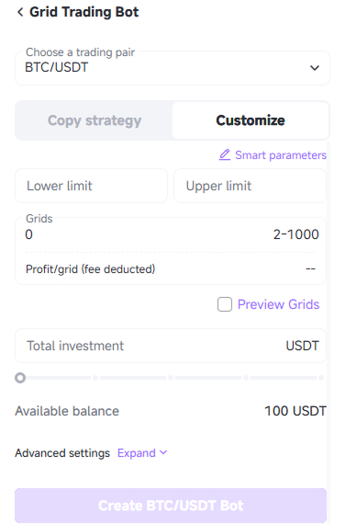Expand the Advanced settings section

click(x=137, y=453)
